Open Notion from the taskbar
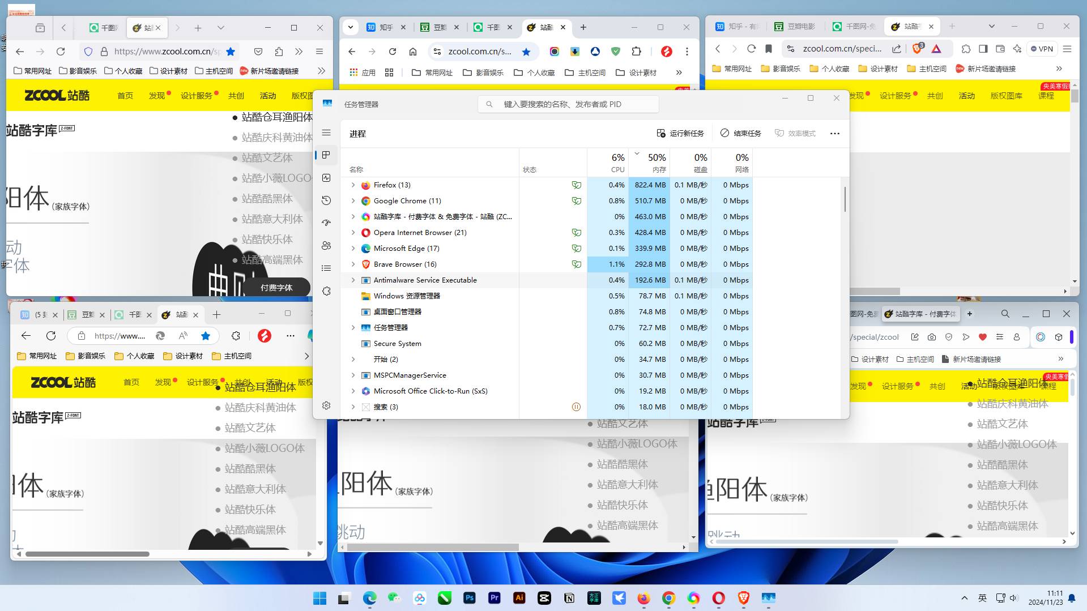 [569, 598]
